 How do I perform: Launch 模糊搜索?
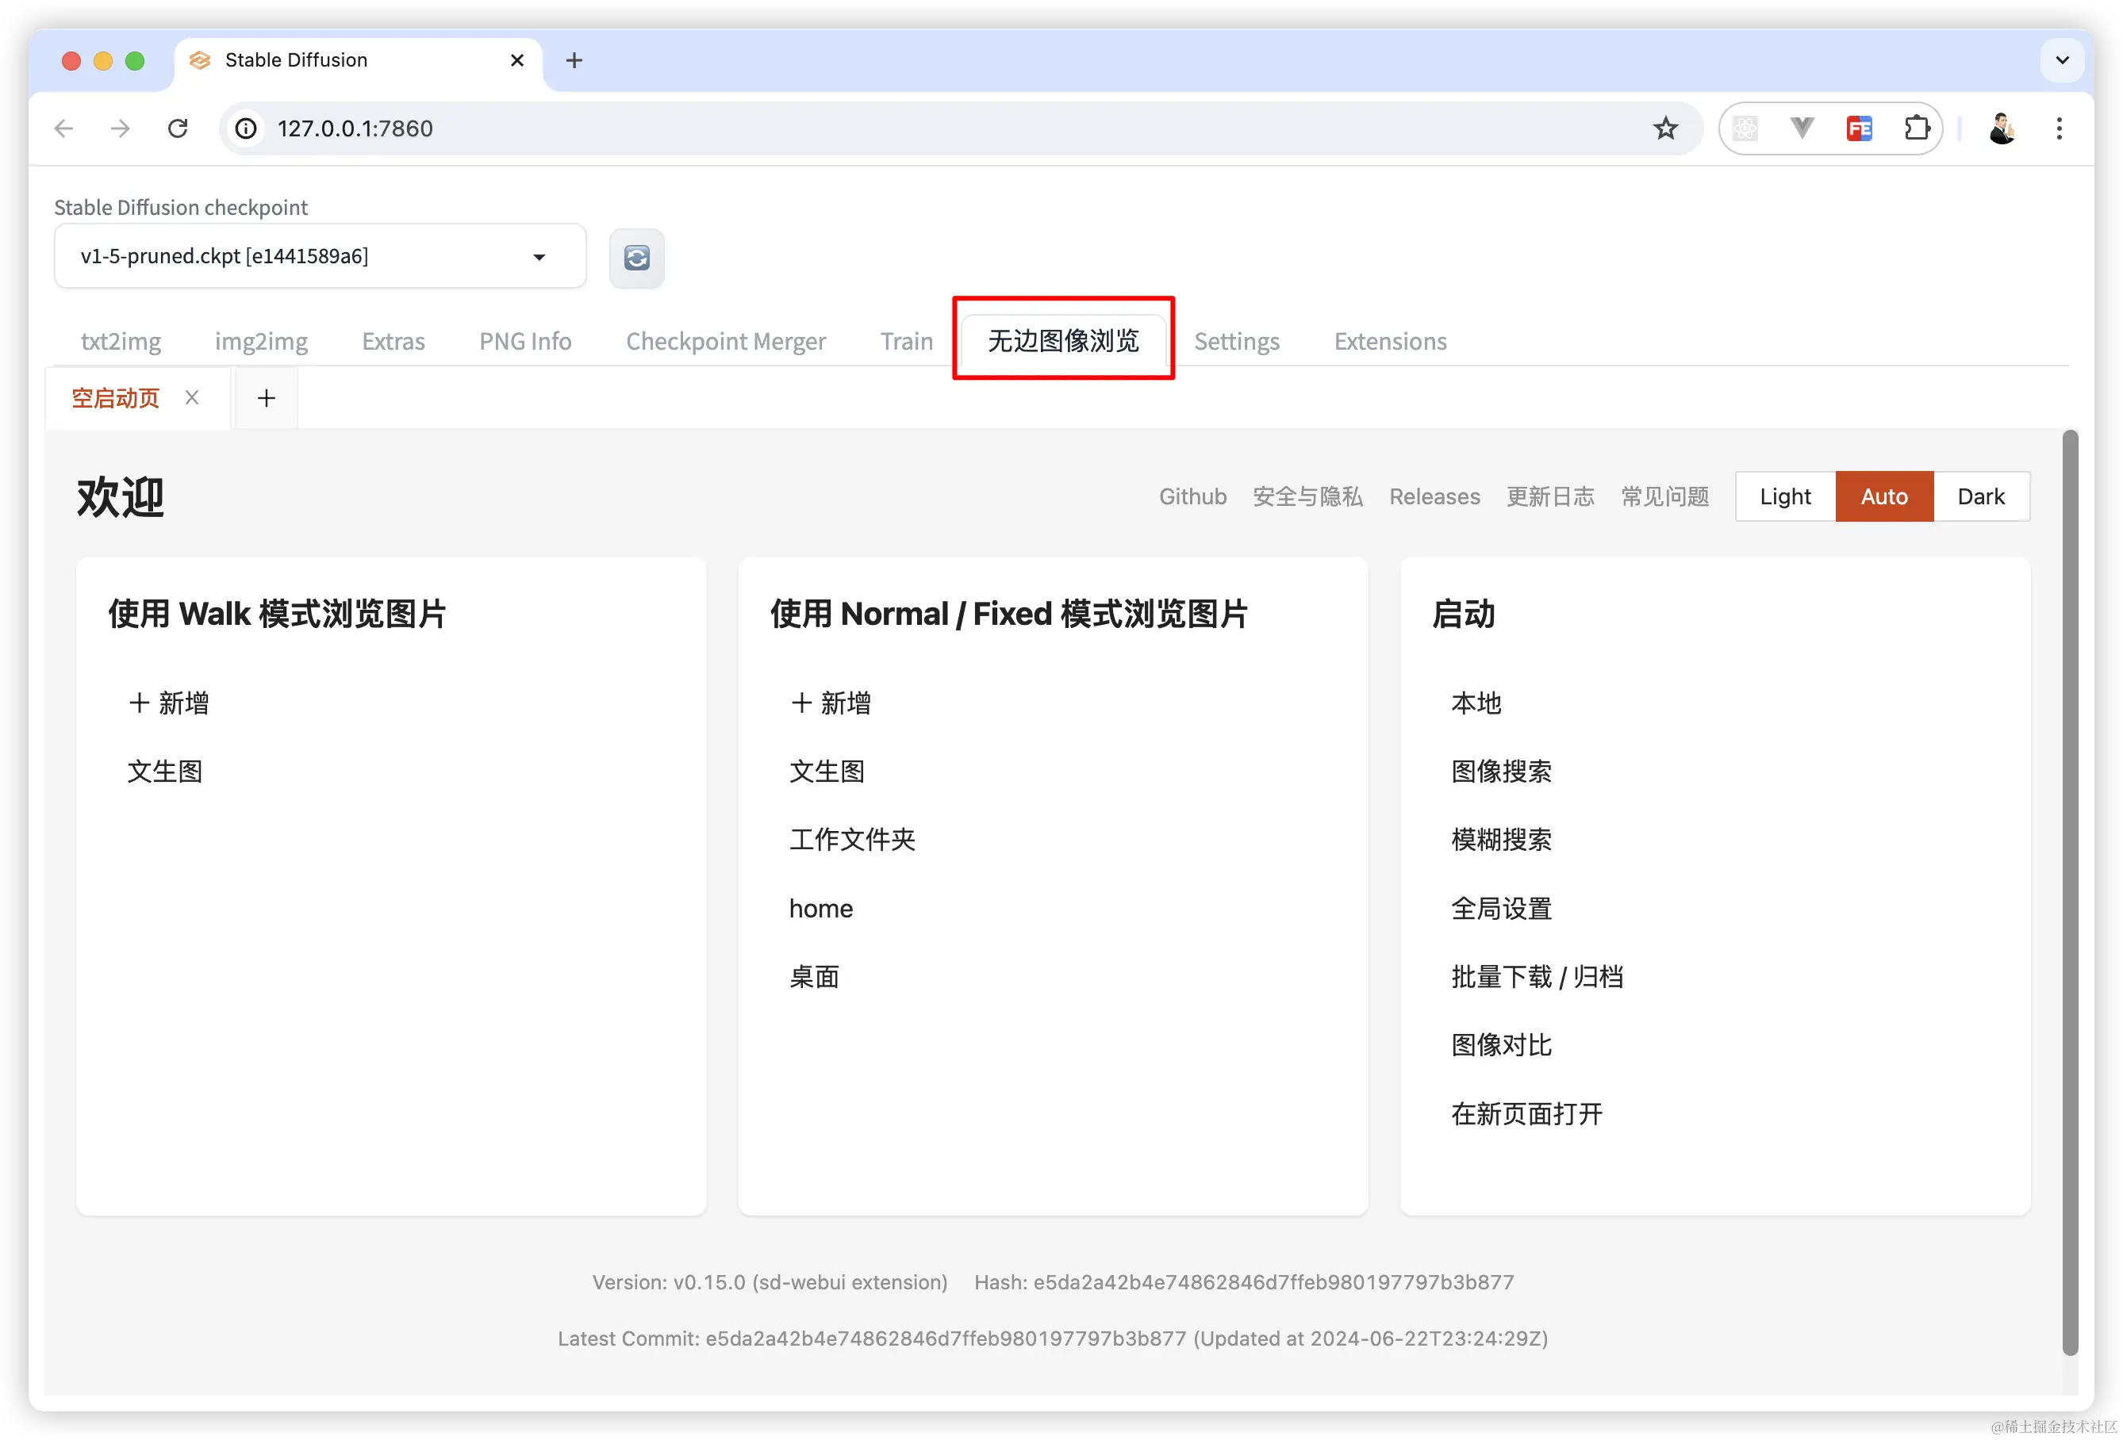(1501, 840)
